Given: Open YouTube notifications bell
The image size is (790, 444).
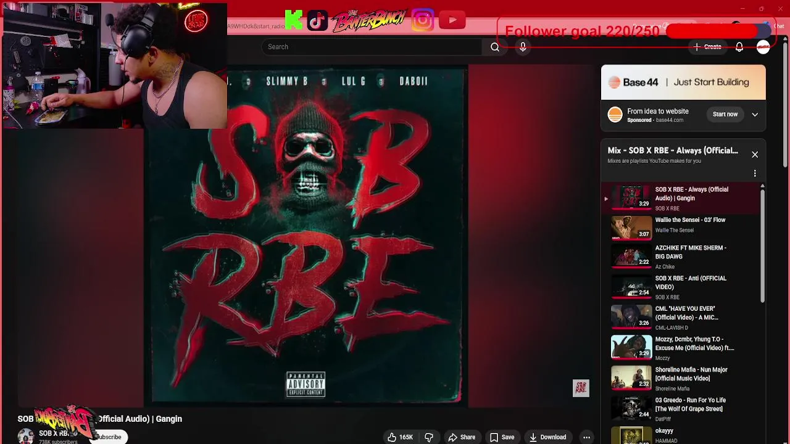Looking at the screenshot, I should (x=739, y=47).
